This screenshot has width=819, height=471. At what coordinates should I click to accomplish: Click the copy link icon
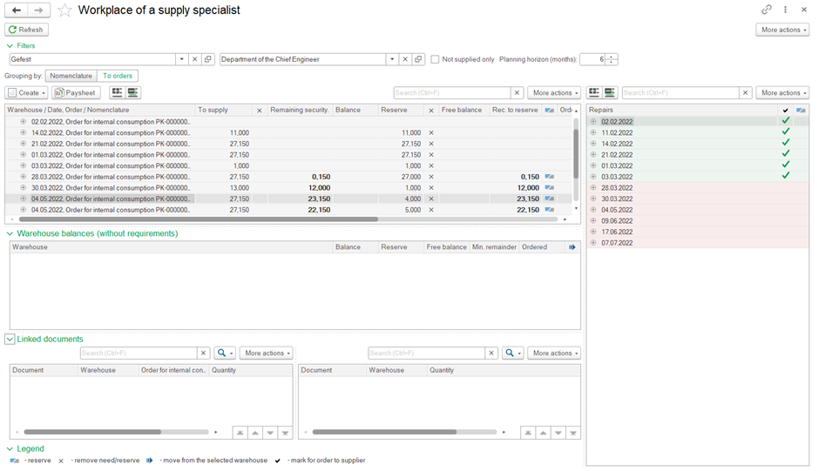pos(767,10)
